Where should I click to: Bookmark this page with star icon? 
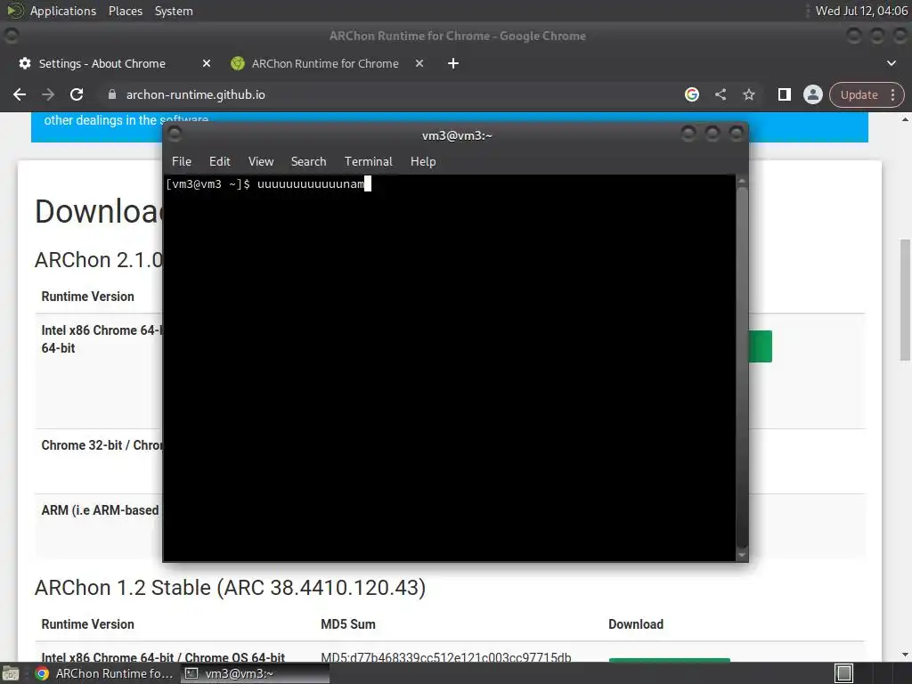(x=748, y=94)
